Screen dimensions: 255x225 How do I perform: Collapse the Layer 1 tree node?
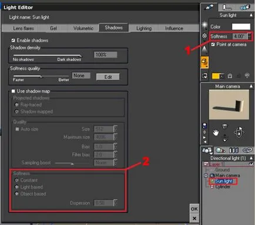tap(206, 164)
